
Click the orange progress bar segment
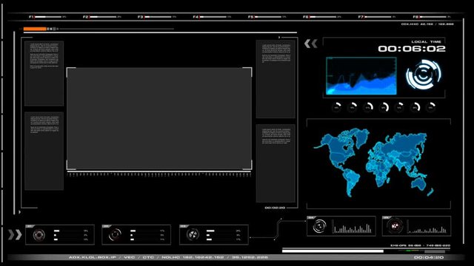point(35,29)
